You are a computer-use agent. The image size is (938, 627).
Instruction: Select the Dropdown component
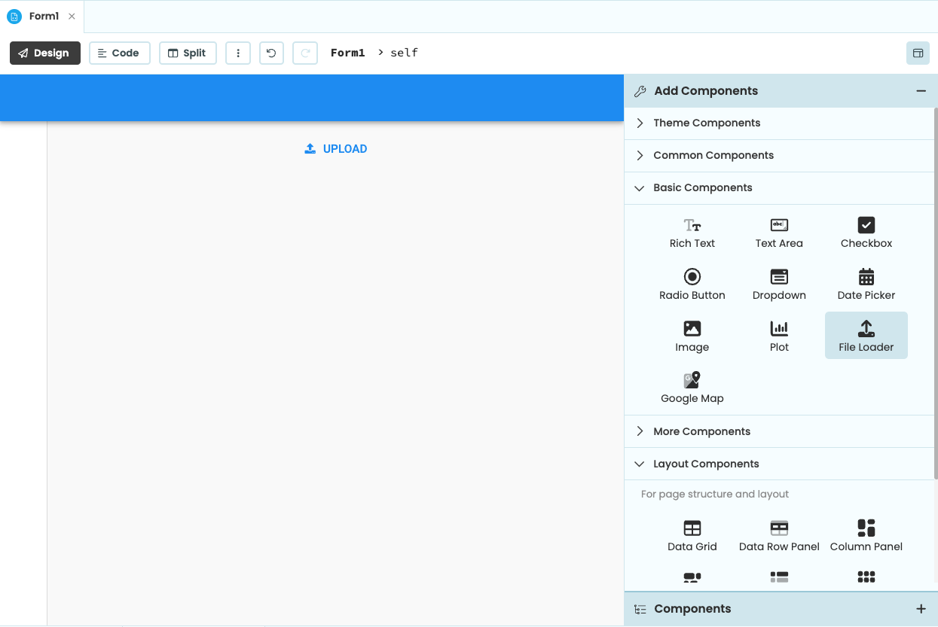tap(779, 284)
